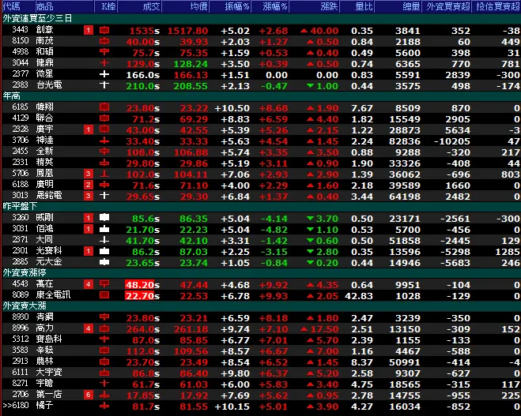Click the white K-bar icon for 3013 晟銘電
This screenshot has width=521, height=416.
104,196
